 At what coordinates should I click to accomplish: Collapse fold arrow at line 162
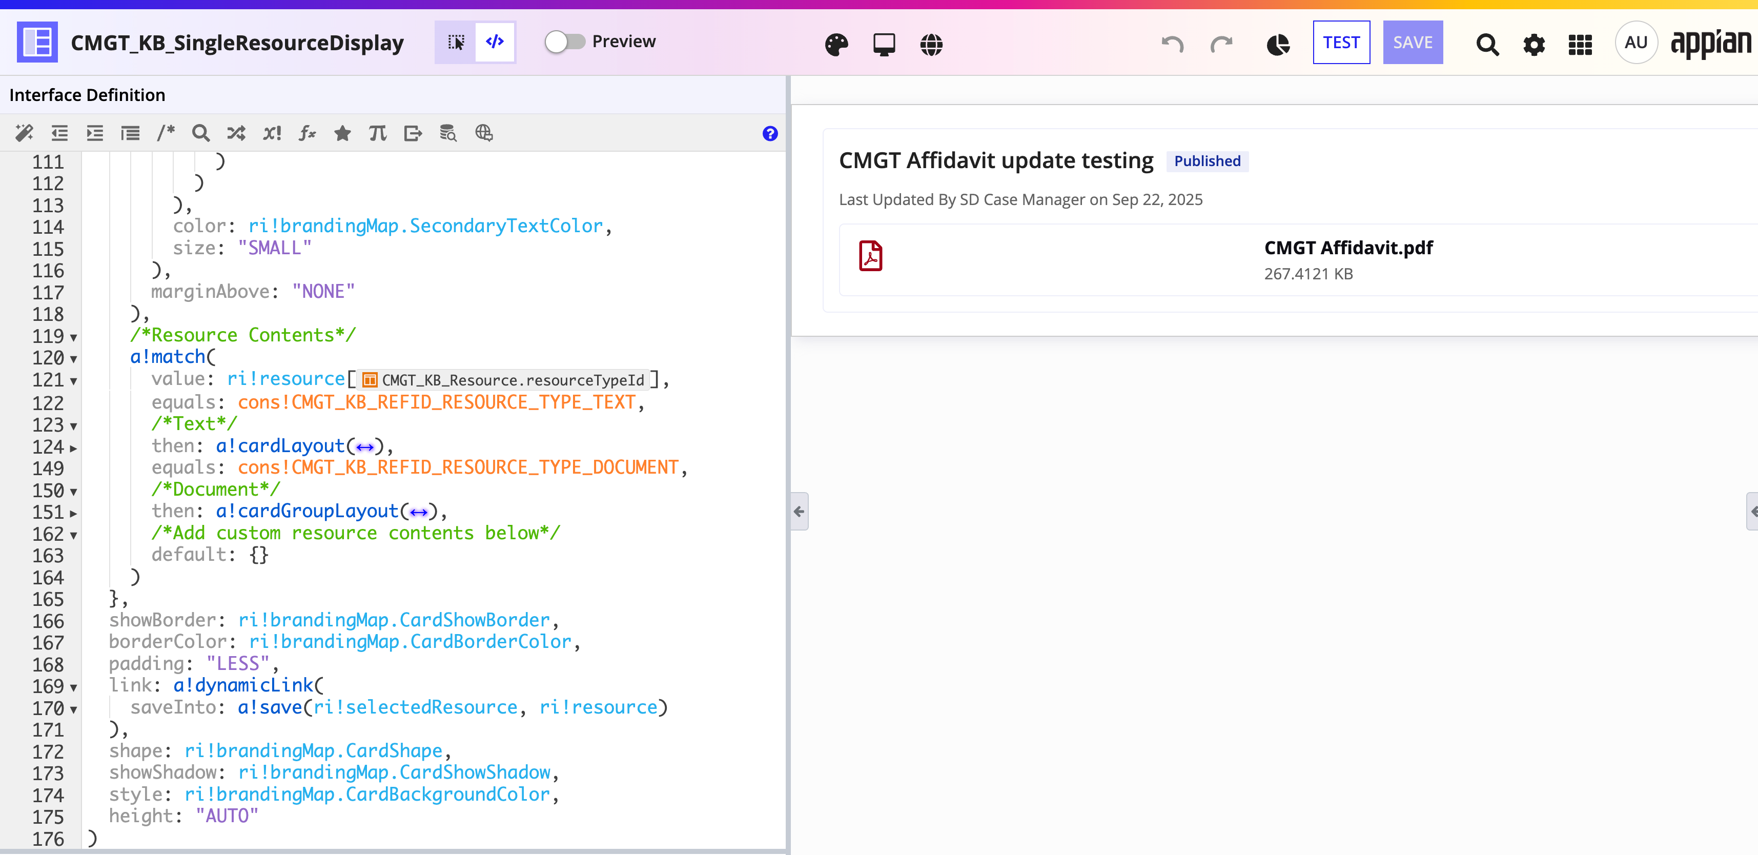coord(73,535)
